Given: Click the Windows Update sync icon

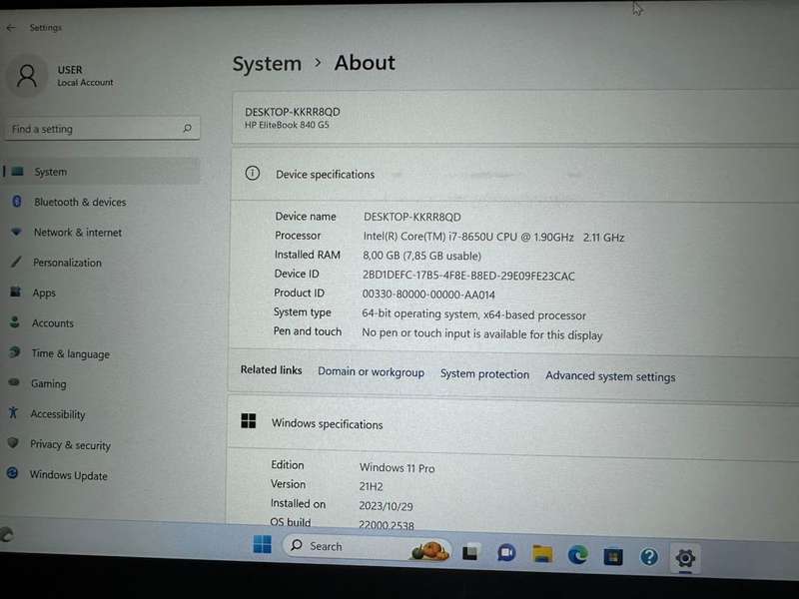Looking at the screenshot, I should (12, 473).
